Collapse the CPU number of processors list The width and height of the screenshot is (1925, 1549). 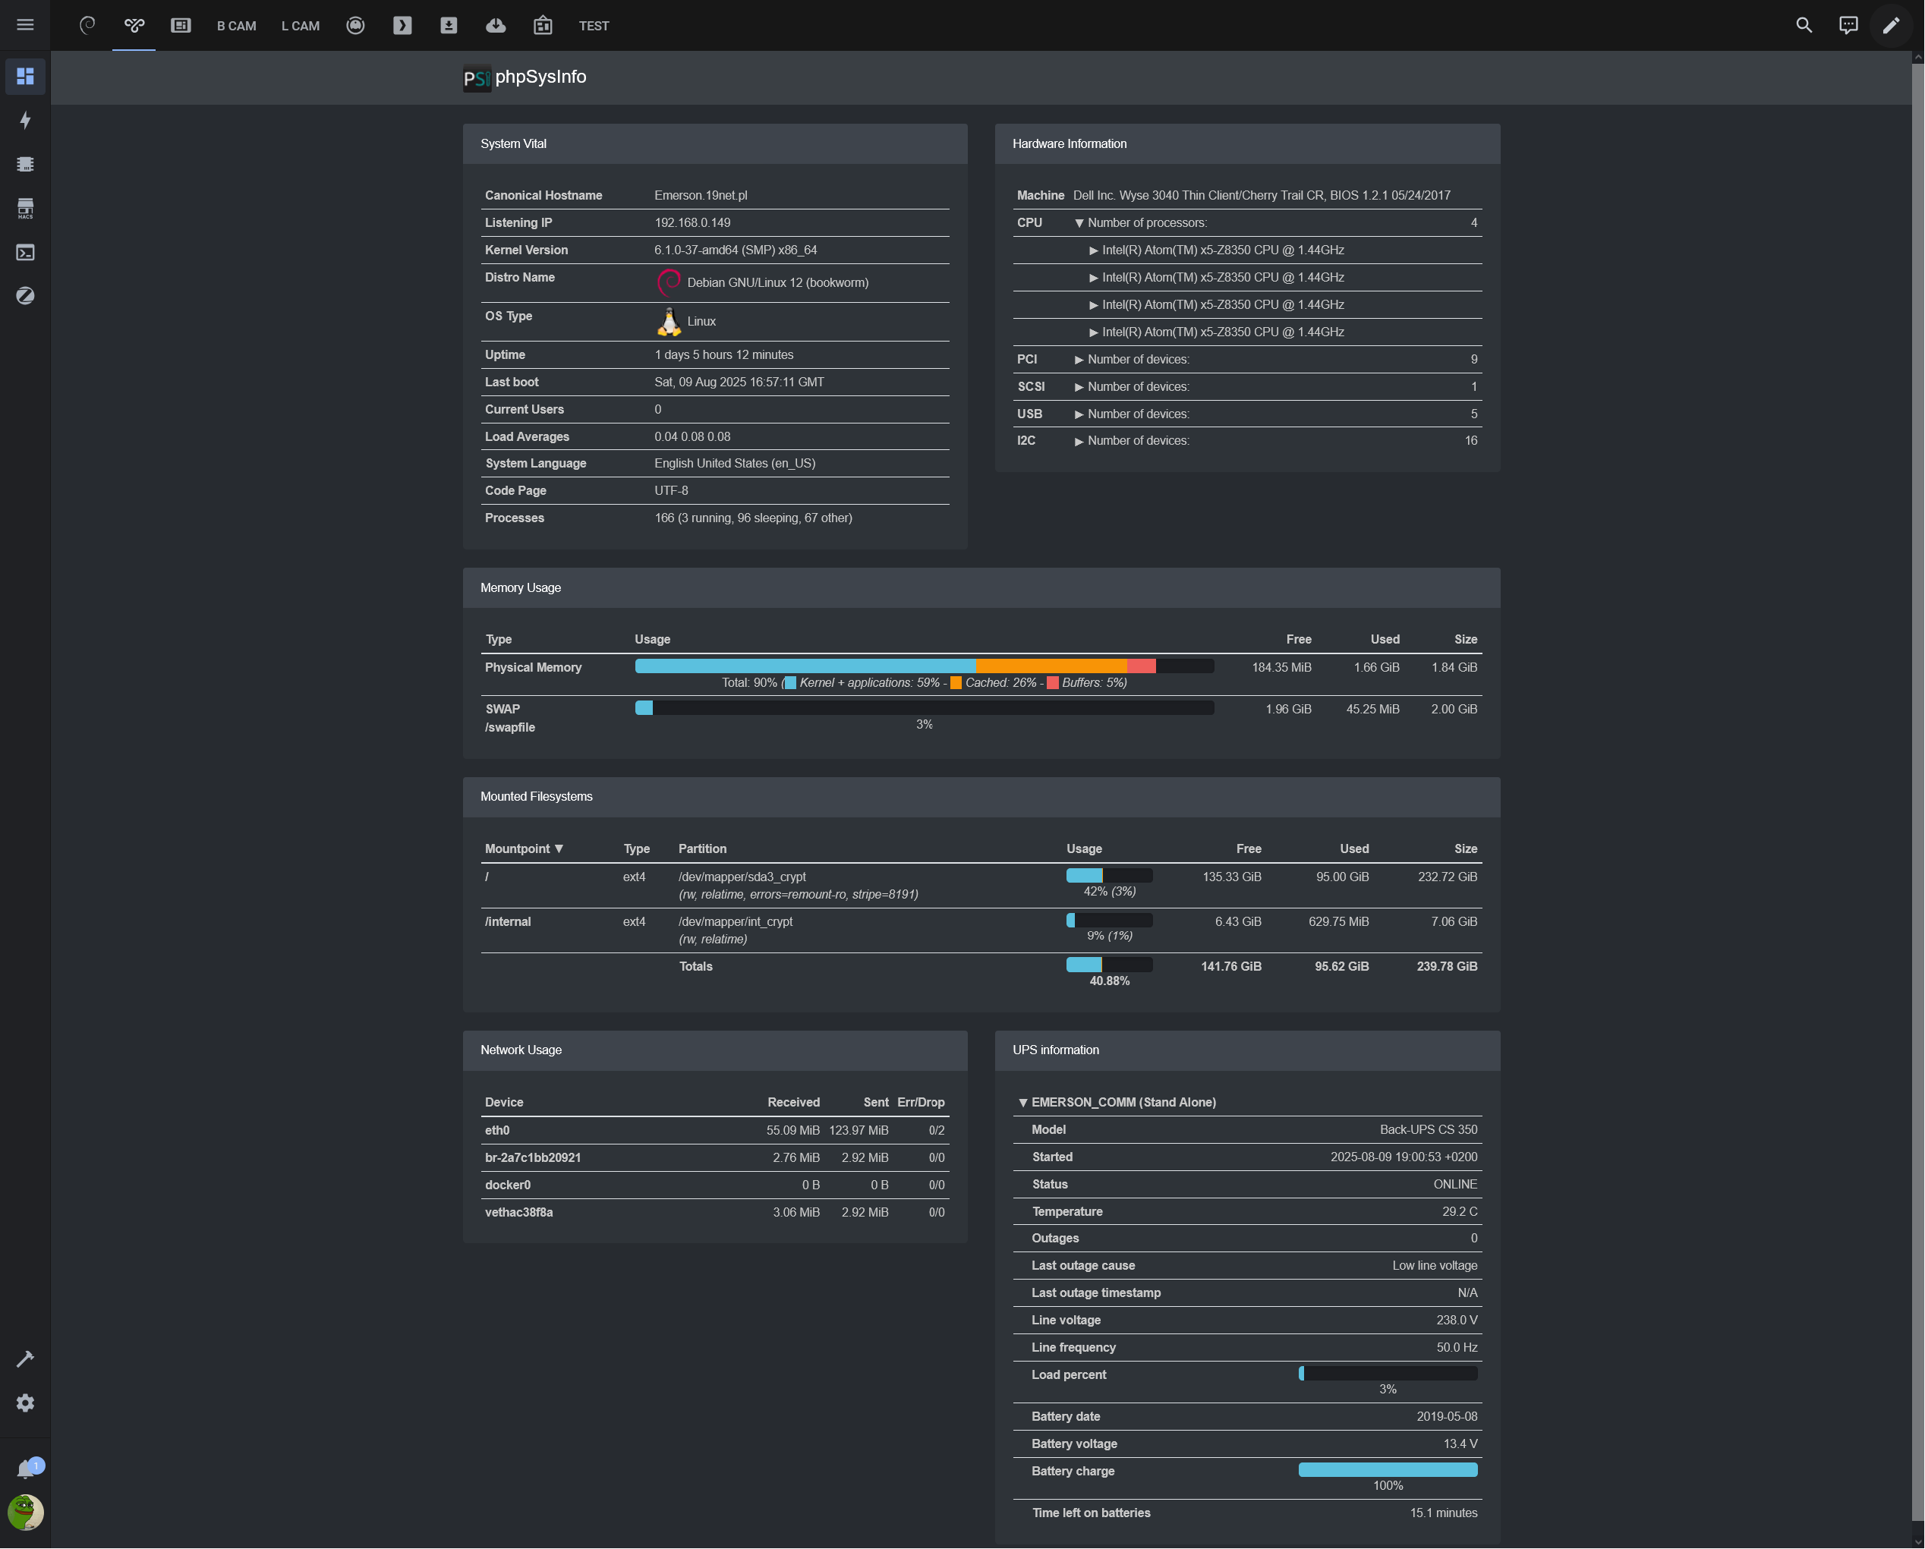pyautogui.click(x=1079, y=223)
